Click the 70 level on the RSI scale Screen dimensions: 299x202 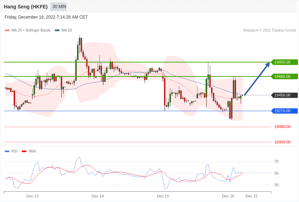pos(276,161)
